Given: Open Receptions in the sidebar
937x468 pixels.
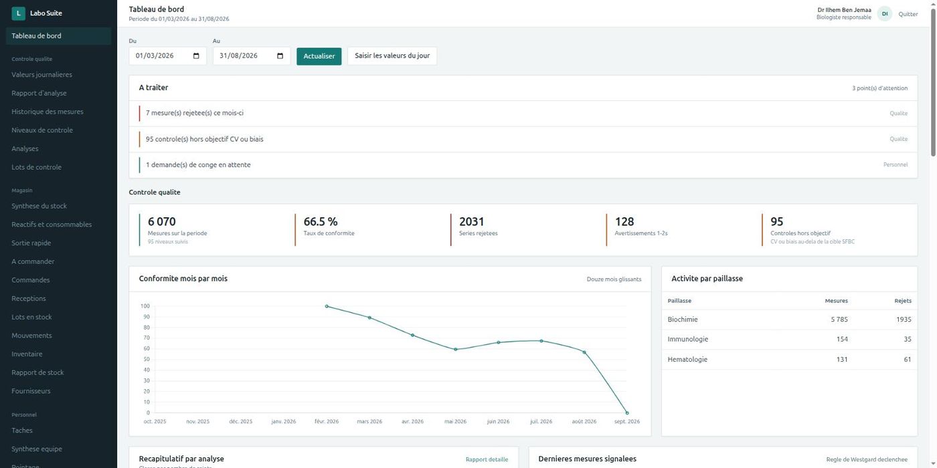Looking at the screenshot, I should (29, 299).
